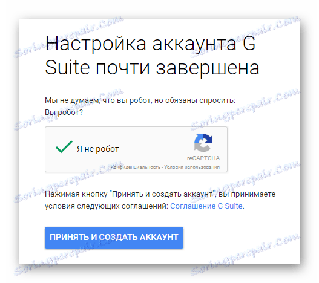Click the green reCAPTCHA checkmark
319x283 pixels.
[x=64, y=147]
